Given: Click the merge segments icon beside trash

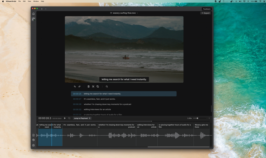Looking at the screenshot, I should tap(93, 87).
